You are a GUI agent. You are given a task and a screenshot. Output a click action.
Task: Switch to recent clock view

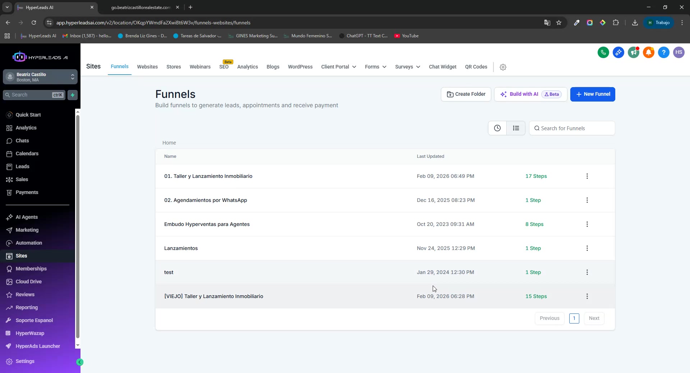click(497, 128)
